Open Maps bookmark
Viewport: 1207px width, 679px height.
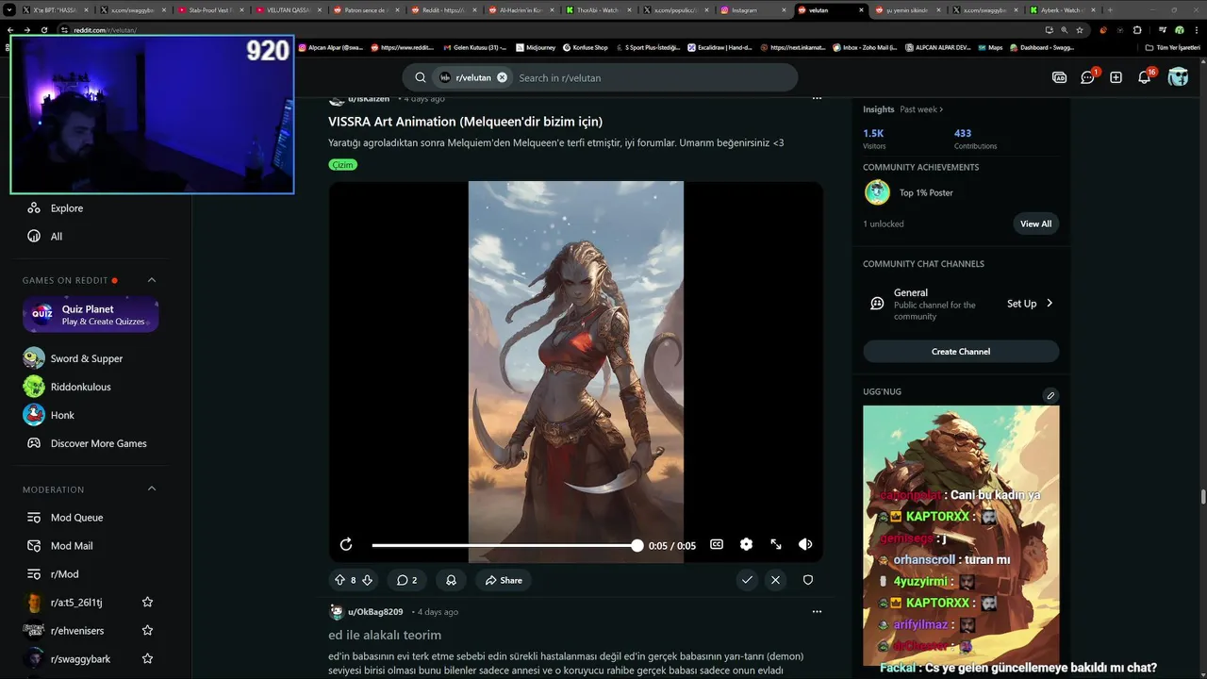pyautogui.click(x=989, y=47)
